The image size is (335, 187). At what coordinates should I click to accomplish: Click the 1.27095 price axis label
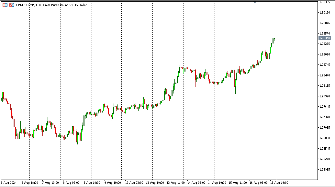pyautogui.click(x=325, y=128)
